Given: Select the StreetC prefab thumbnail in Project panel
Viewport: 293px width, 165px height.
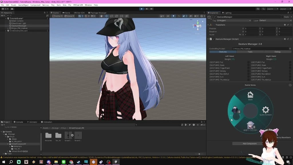Looking at the screenshot, I should click(68, 135).
